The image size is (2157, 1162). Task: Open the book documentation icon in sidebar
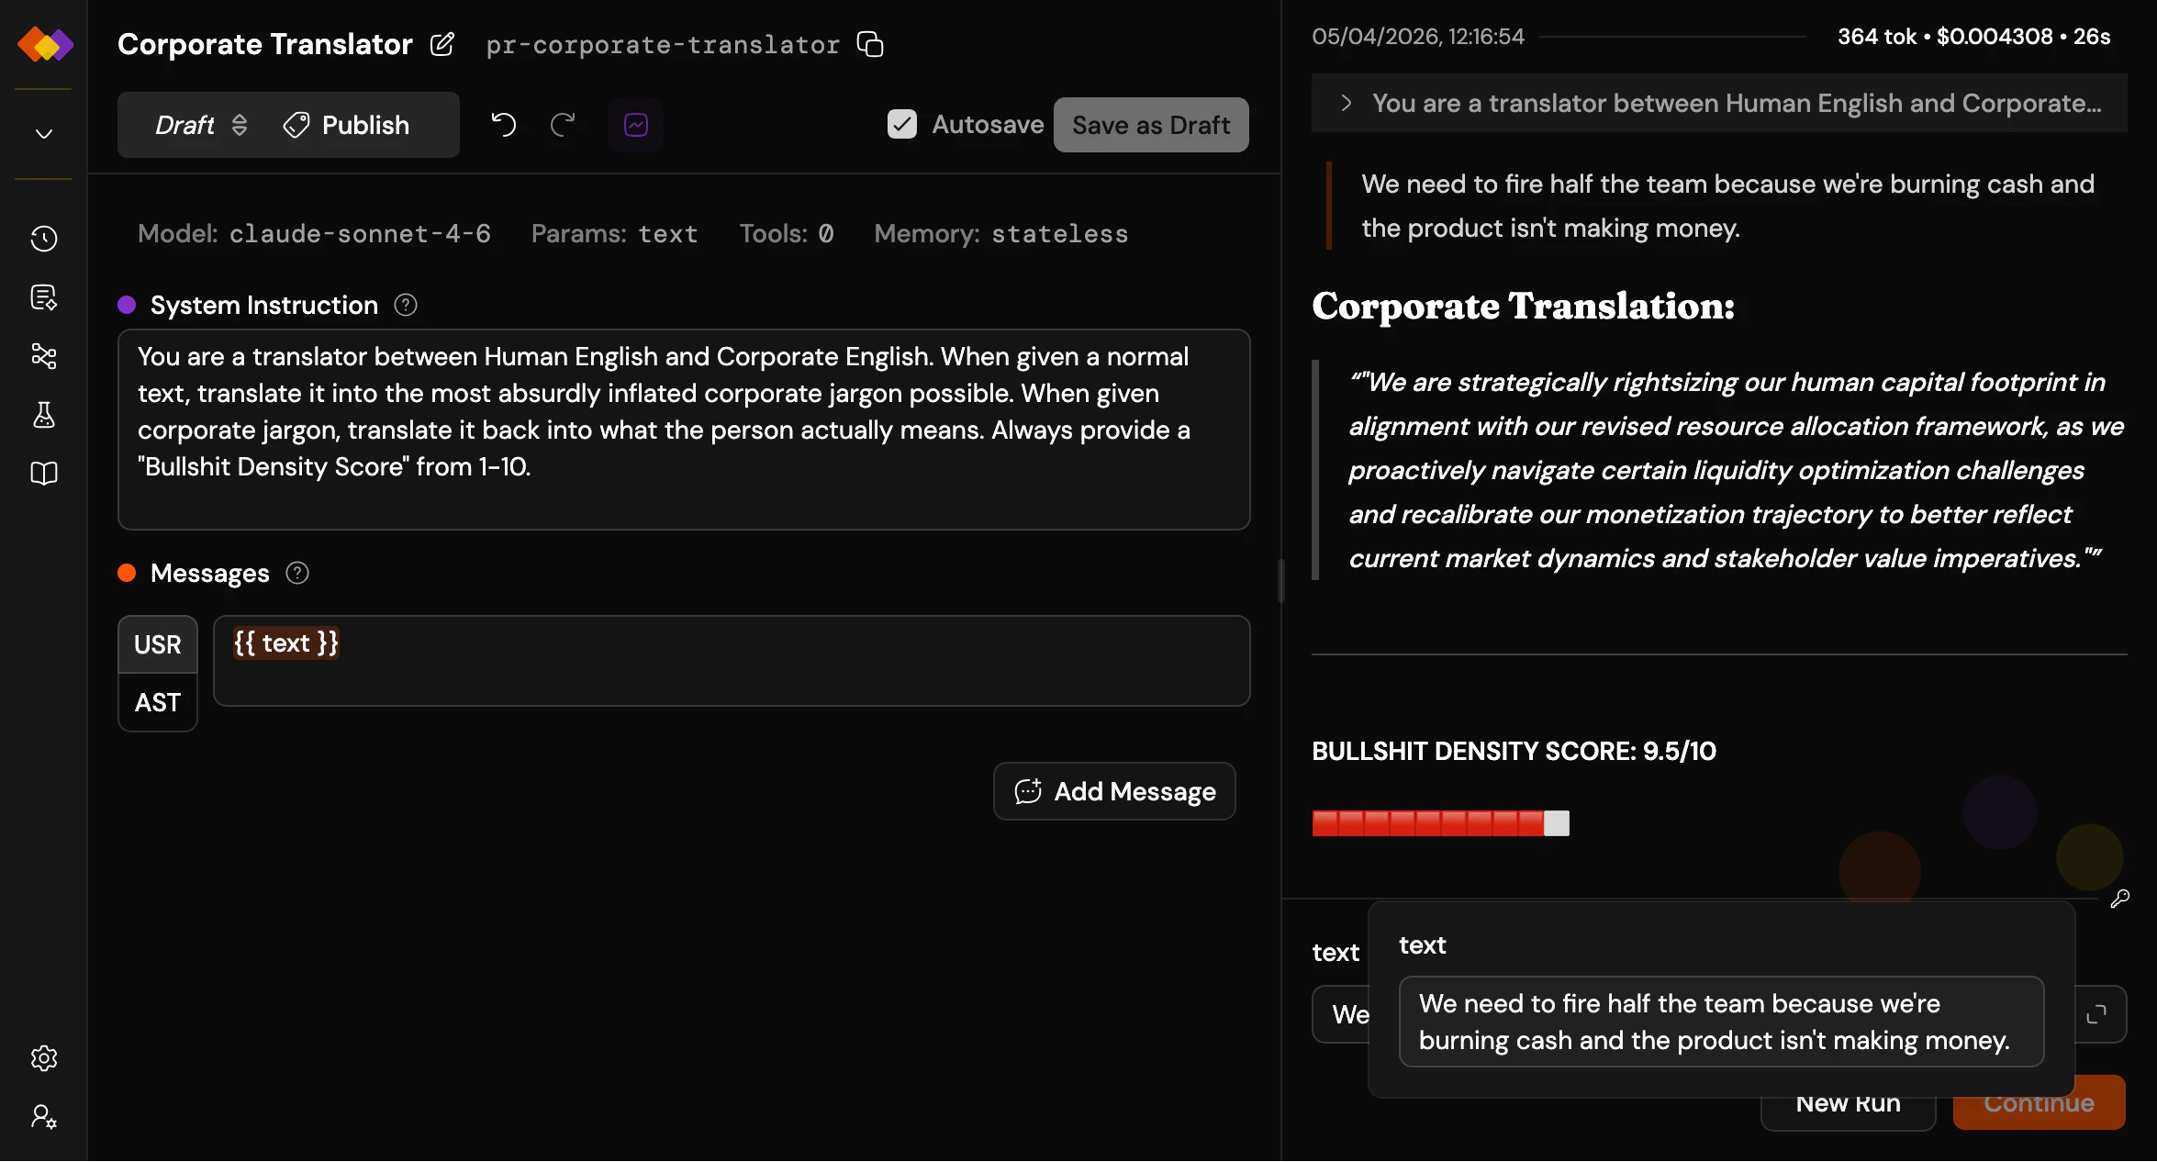pyautogui.click(x=43, y=474)
